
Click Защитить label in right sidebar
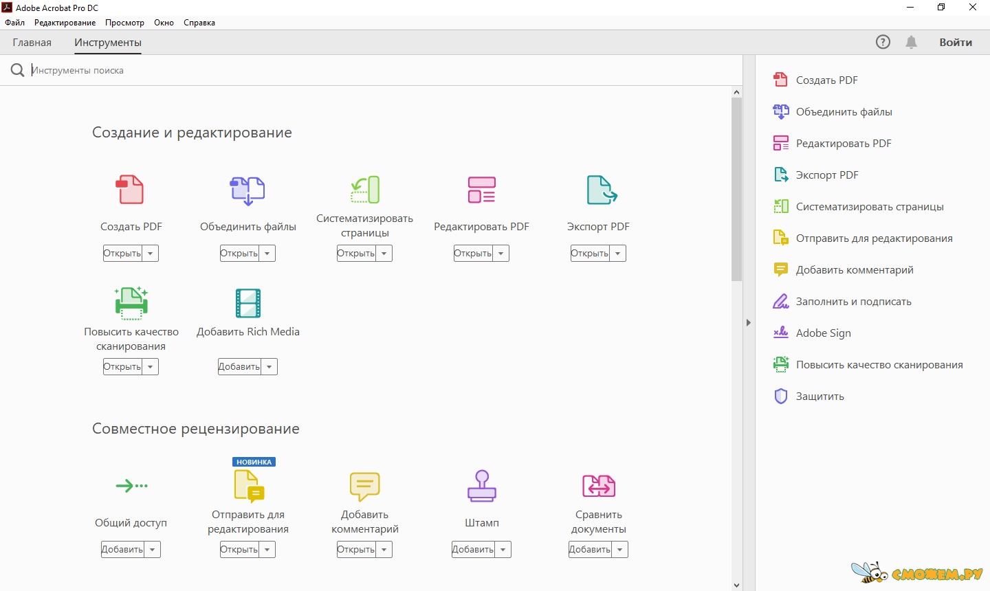pos(820,397)
